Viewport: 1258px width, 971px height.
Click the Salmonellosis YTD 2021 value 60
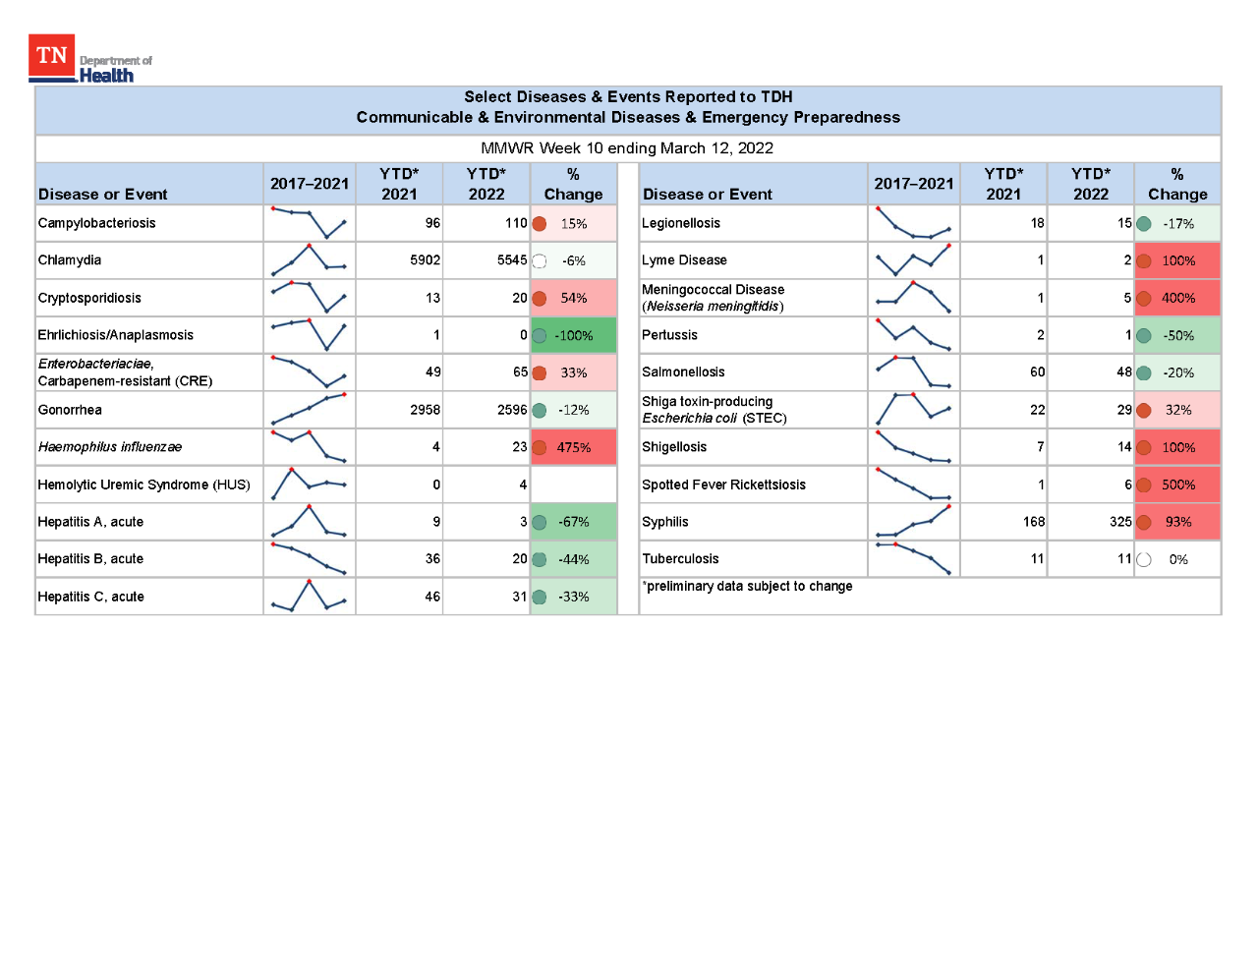1038,372
